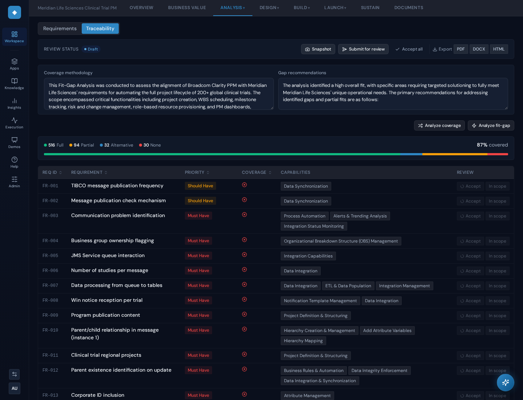Open the Demos sidebar section
Viewport: 523px width, 400px height.
[15, 143]
